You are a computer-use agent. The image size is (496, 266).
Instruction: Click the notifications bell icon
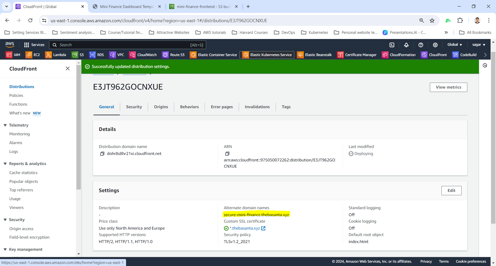click(406, 45)
